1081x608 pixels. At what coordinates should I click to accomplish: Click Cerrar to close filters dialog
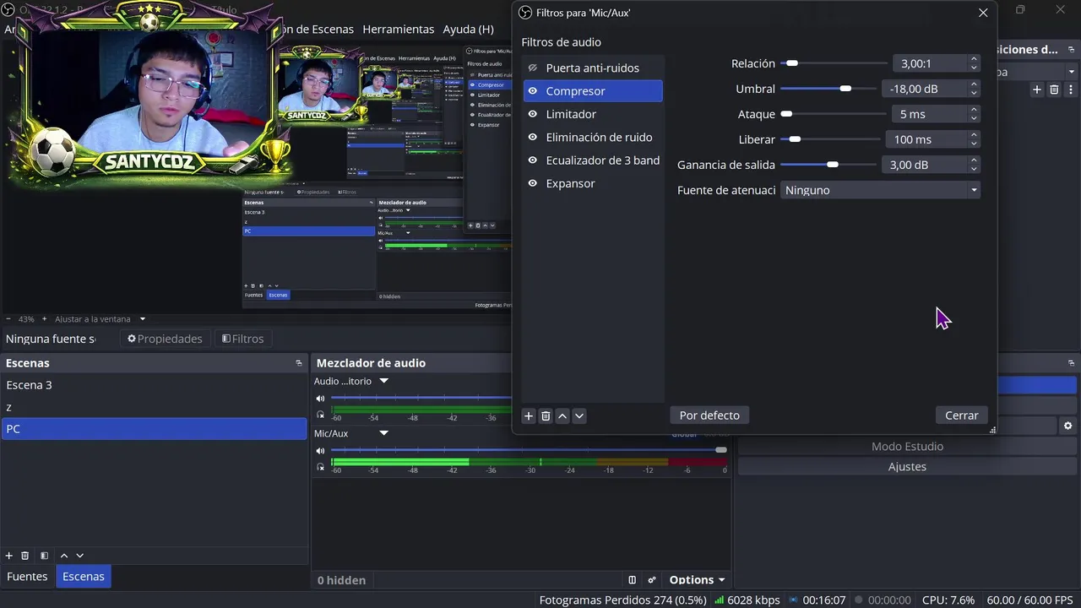click(x=961, y=415)
